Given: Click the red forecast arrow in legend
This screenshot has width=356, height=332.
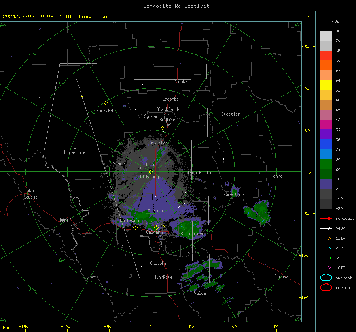Looking at the screenshot, I should pyautogui.click(x=326, y=218).
